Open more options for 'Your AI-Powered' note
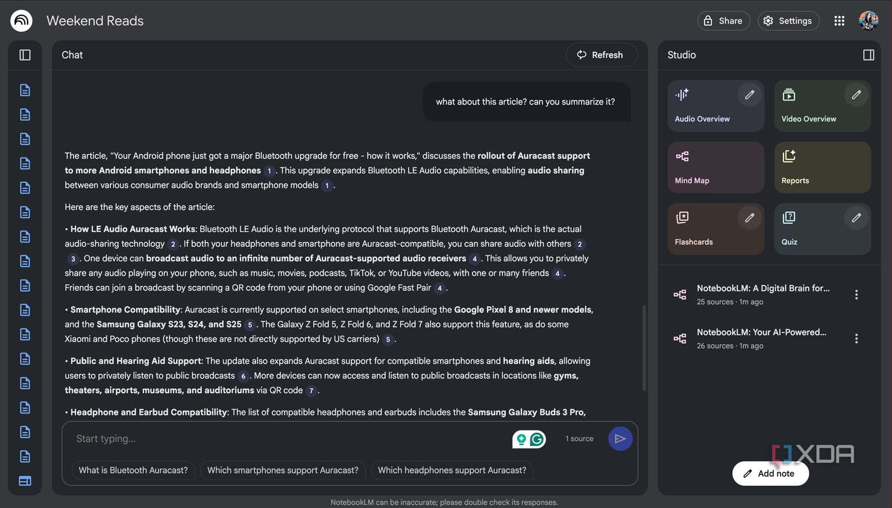 pos(856,338)
